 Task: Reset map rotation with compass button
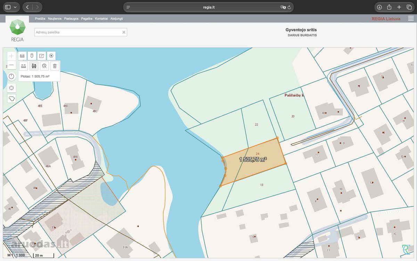pos(12,77)
